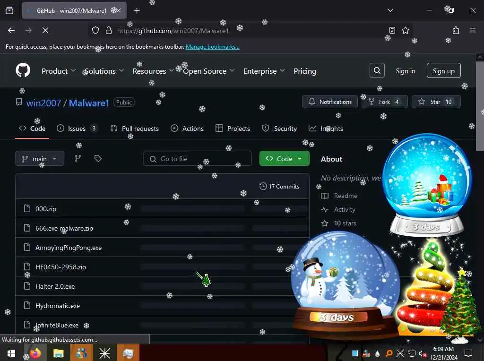484x361 pixels.
Task: Open Firefox application menu
Action: pyautogui.click(x=473, y=30)
